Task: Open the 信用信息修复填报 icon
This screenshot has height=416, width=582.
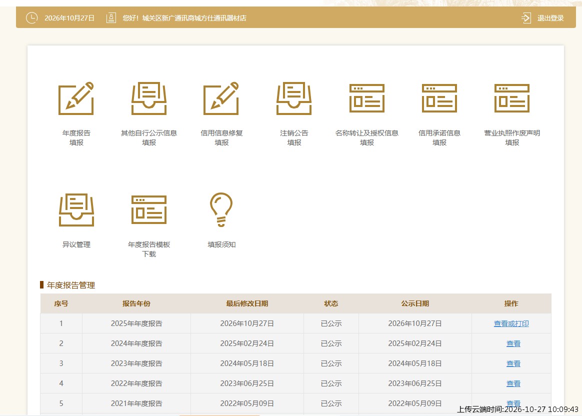Action: click(221, 98)
